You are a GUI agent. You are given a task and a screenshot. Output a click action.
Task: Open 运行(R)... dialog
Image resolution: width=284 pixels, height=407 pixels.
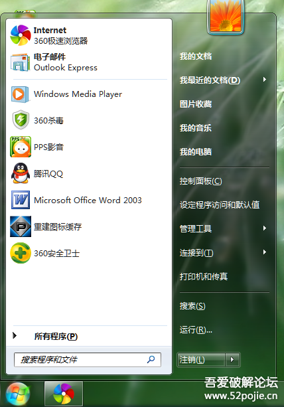196,330
